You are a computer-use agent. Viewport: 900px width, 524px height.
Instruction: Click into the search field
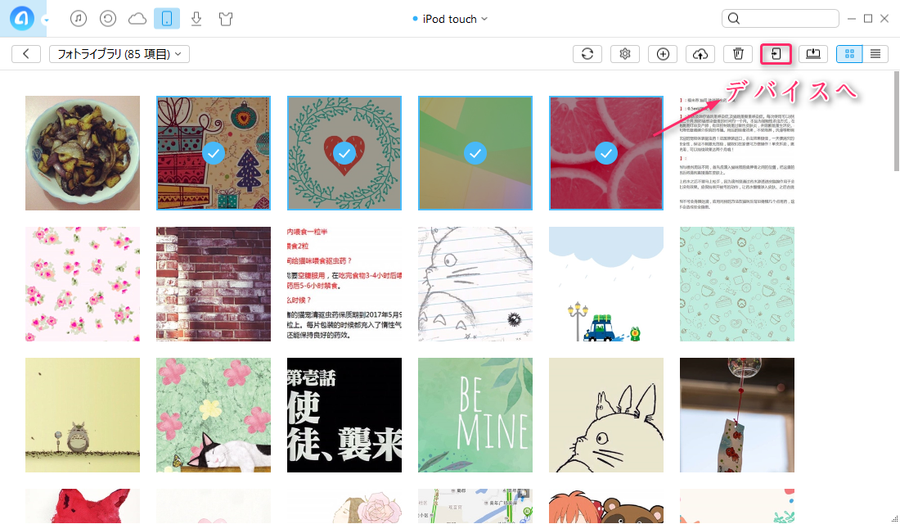point(780,18)
